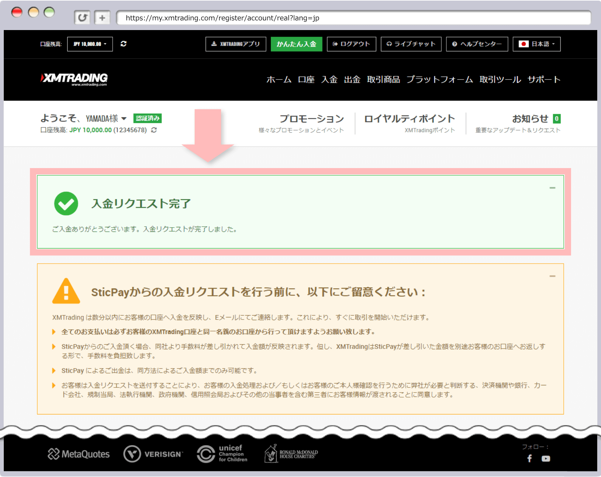
Task: Open the JPY 10,000.00 balance dropdown
Action: coord(90,44)
